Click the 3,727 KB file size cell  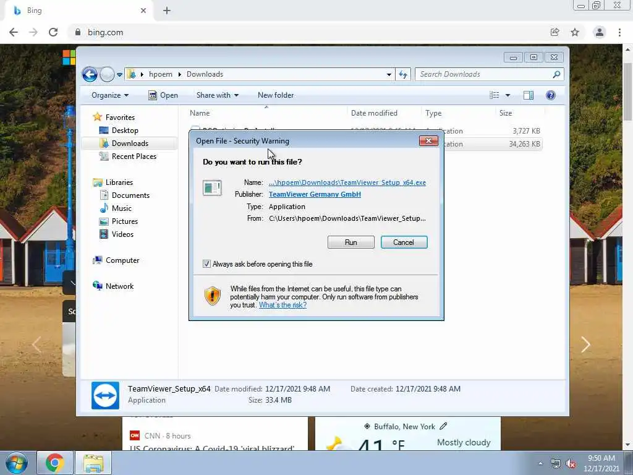(526, 131)
